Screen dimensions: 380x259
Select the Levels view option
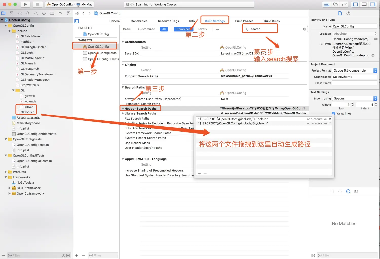click(x=202, y=29)
